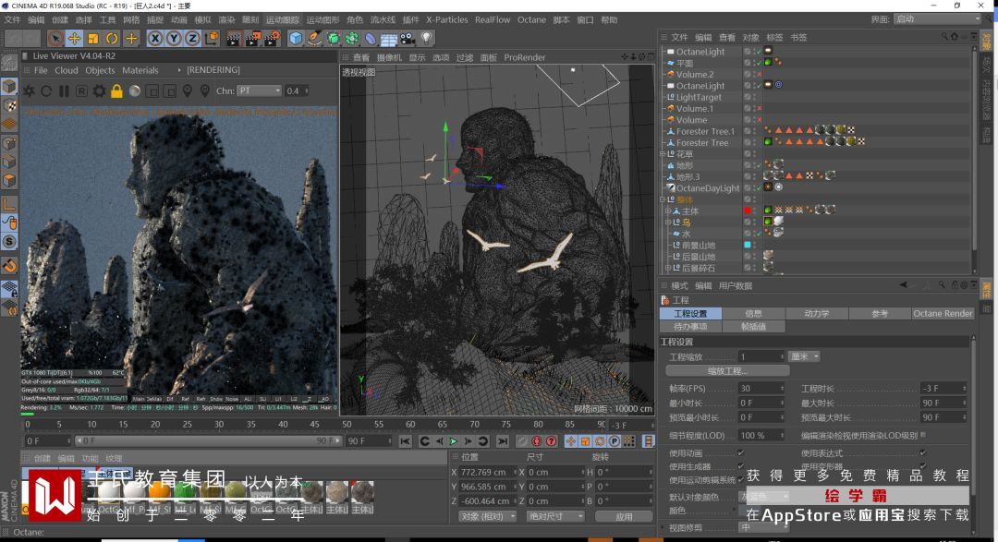Switch to the 动力学 tab
This screenshot has width=998, height=542.
pos(817,313)
